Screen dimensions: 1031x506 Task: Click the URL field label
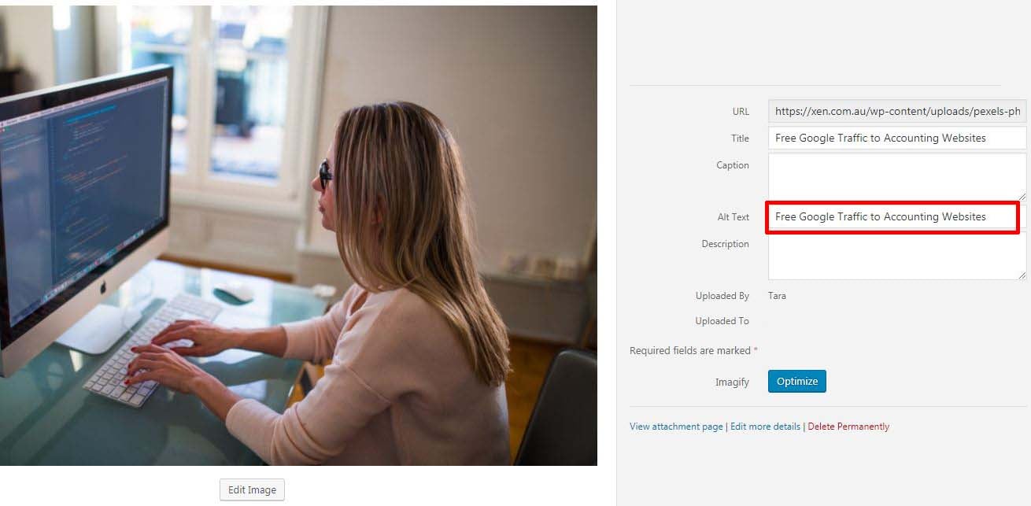741,112
